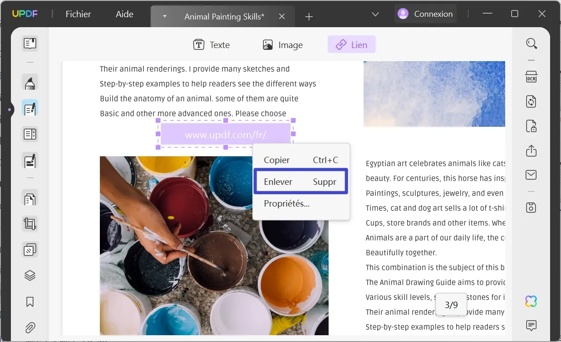The height and width of the screenshot is (342, 561).
Task: Select the Crop Pages tool icon
Action: point(30,224)
